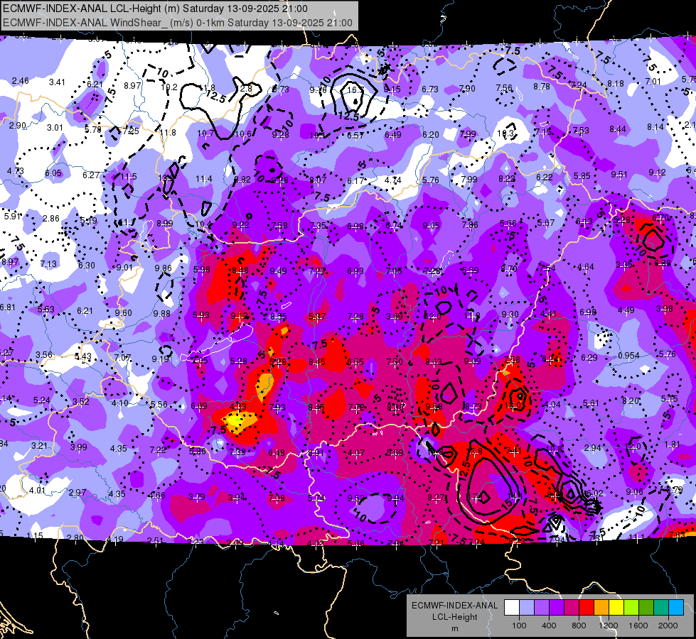Click the orange legend color swatch
The width and height of the screenshot is (696, 639).
pos(602,607)
